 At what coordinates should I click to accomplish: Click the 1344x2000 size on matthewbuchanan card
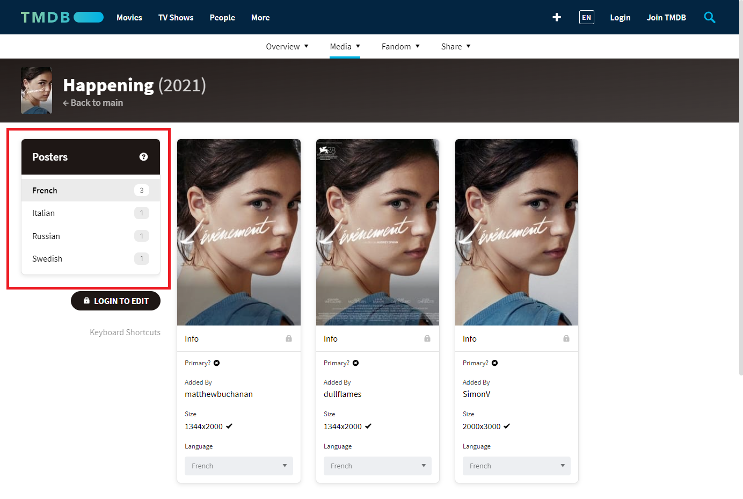pos(203,426)
